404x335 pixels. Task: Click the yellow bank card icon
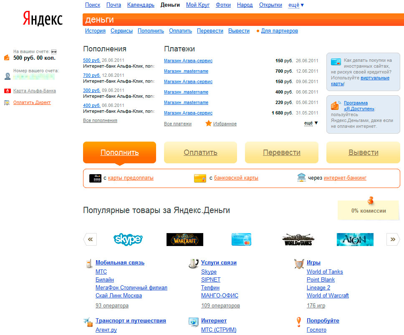[200, 178]
